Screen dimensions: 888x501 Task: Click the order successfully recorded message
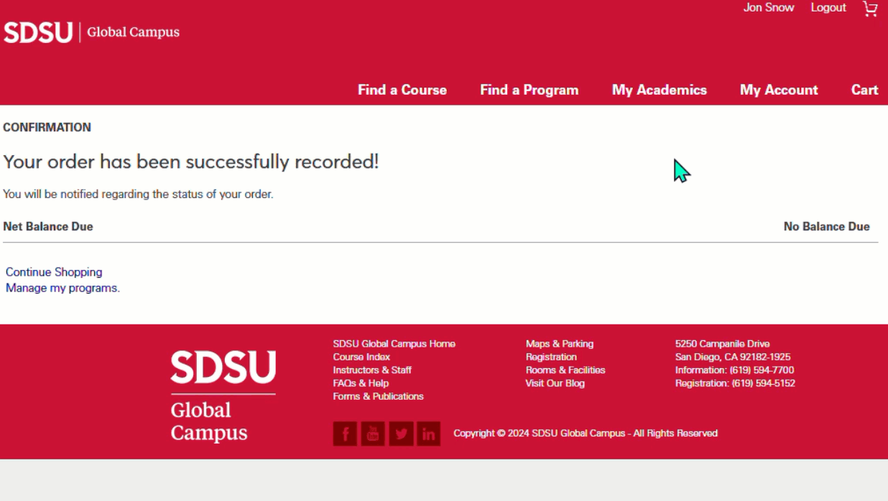(x=190, y=162)
